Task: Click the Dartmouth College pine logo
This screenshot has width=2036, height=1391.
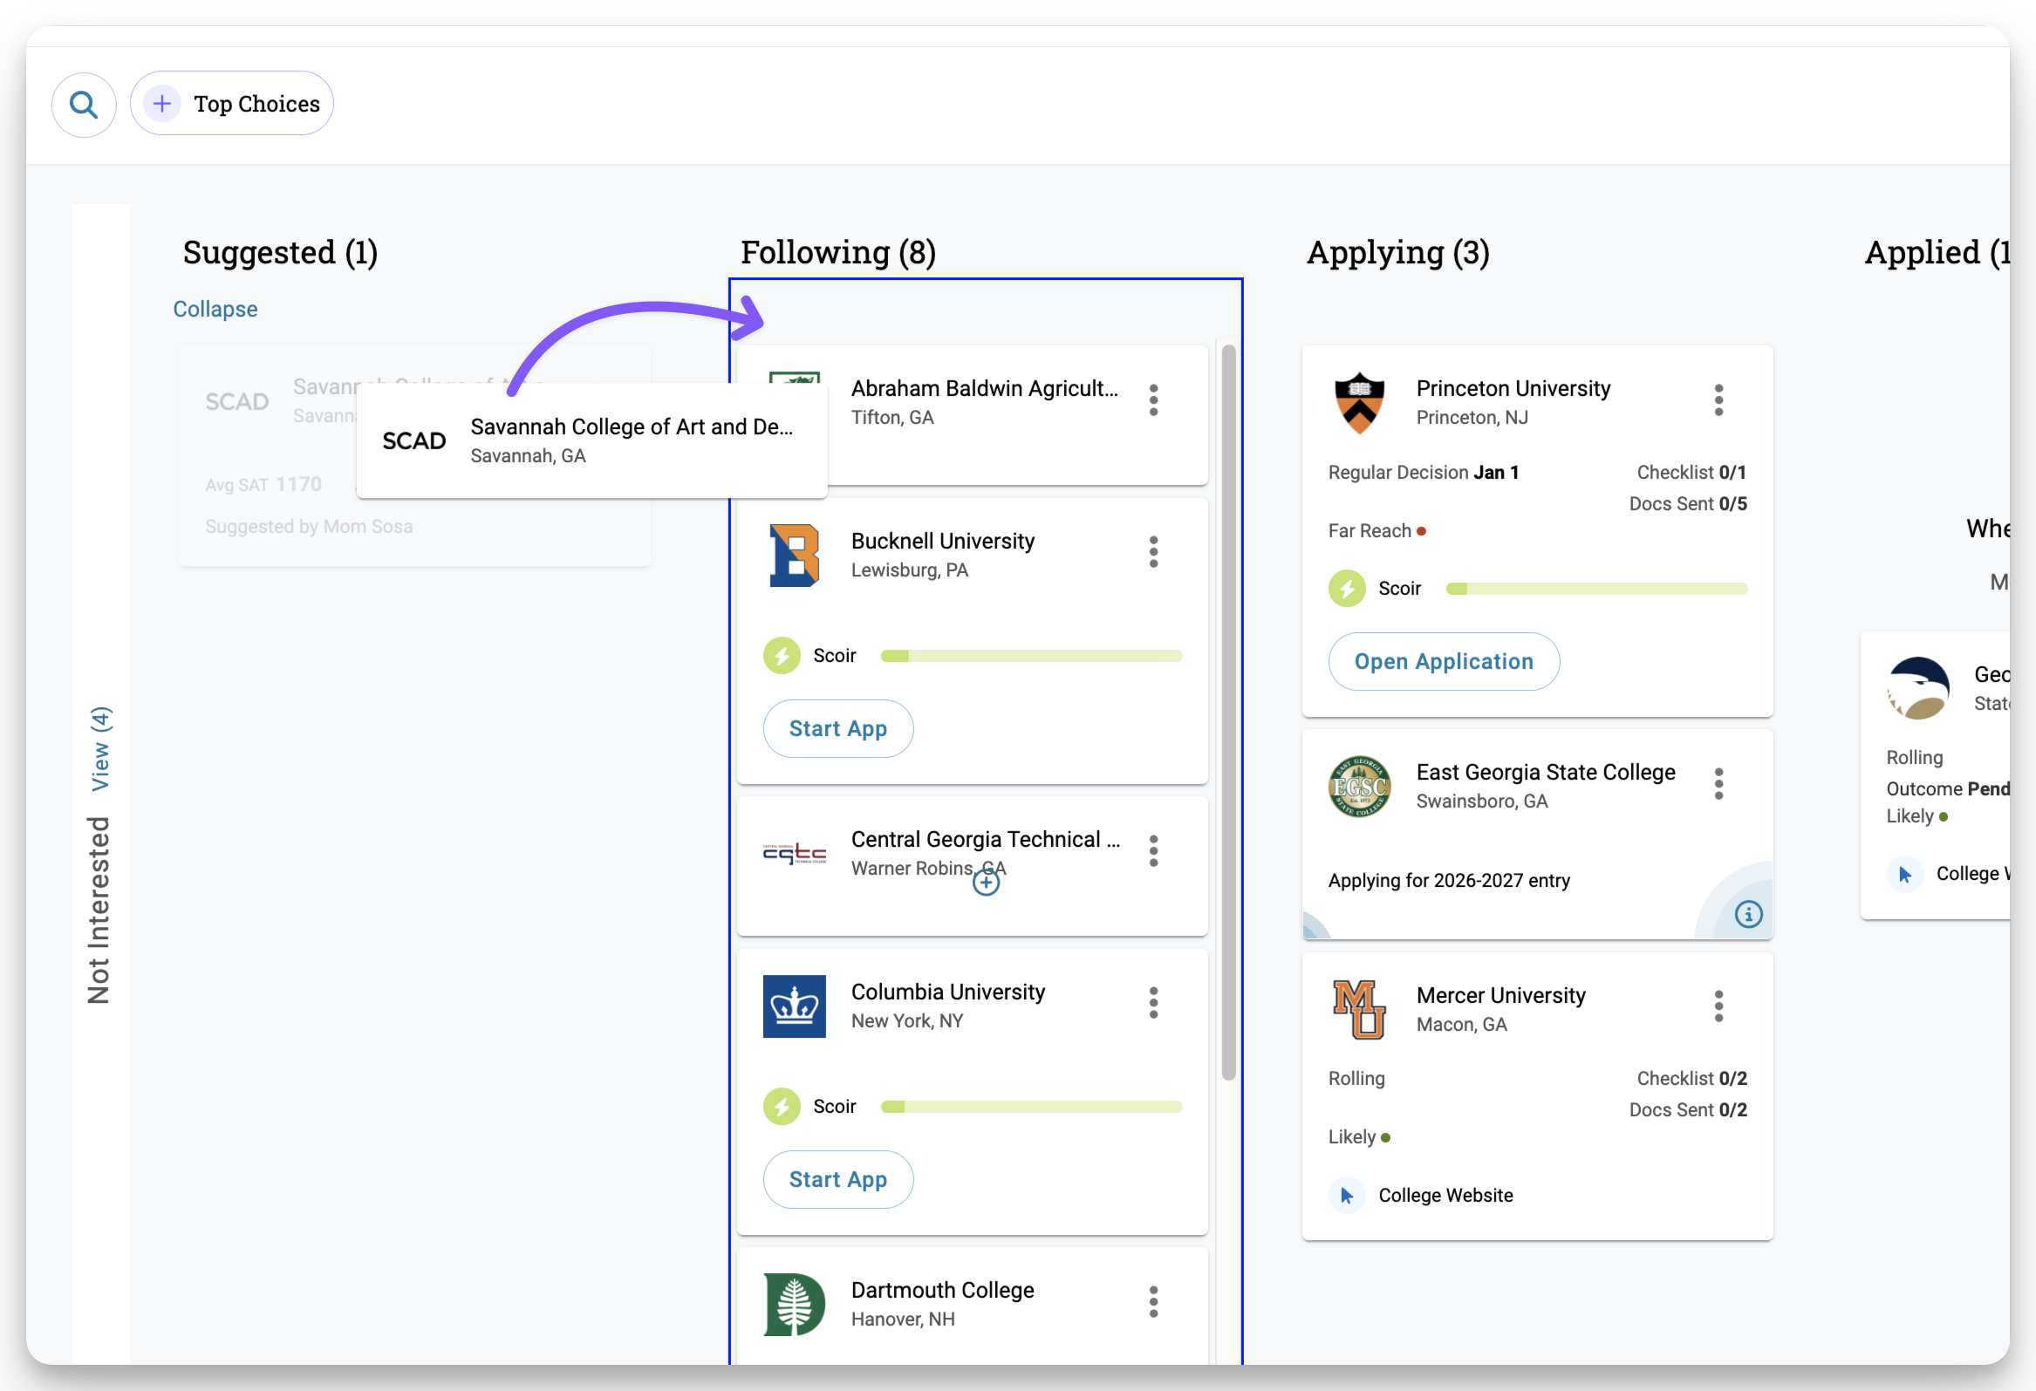Action: point(794,1306)
